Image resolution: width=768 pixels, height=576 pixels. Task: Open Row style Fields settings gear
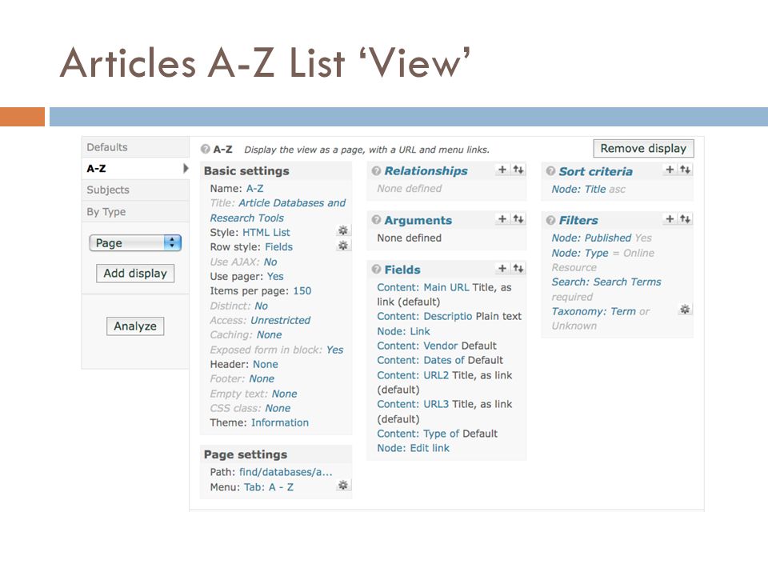343,246
